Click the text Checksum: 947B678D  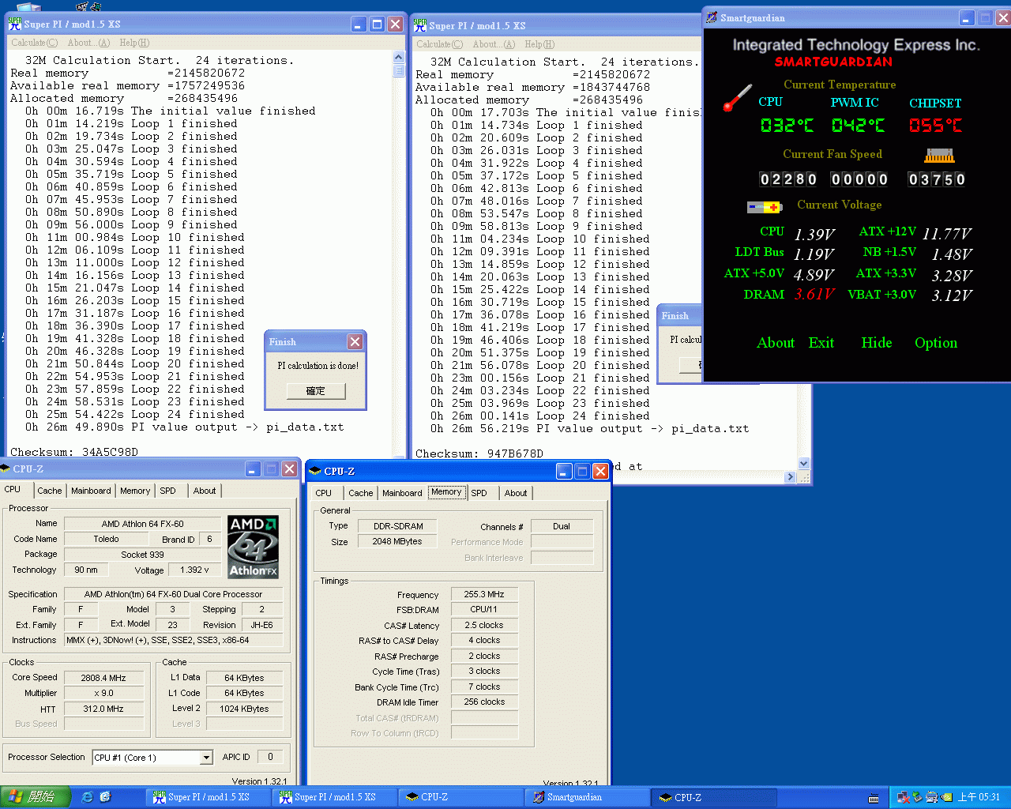(479, 453)
